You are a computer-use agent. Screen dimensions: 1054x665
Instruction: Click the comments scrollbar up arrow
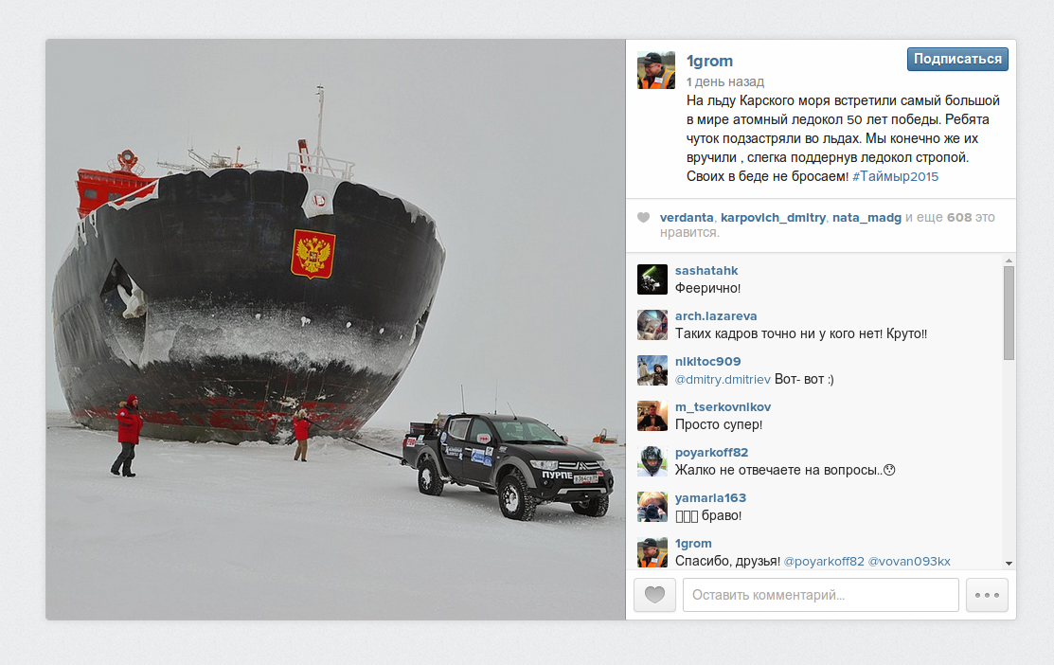tap(1009, 261)
